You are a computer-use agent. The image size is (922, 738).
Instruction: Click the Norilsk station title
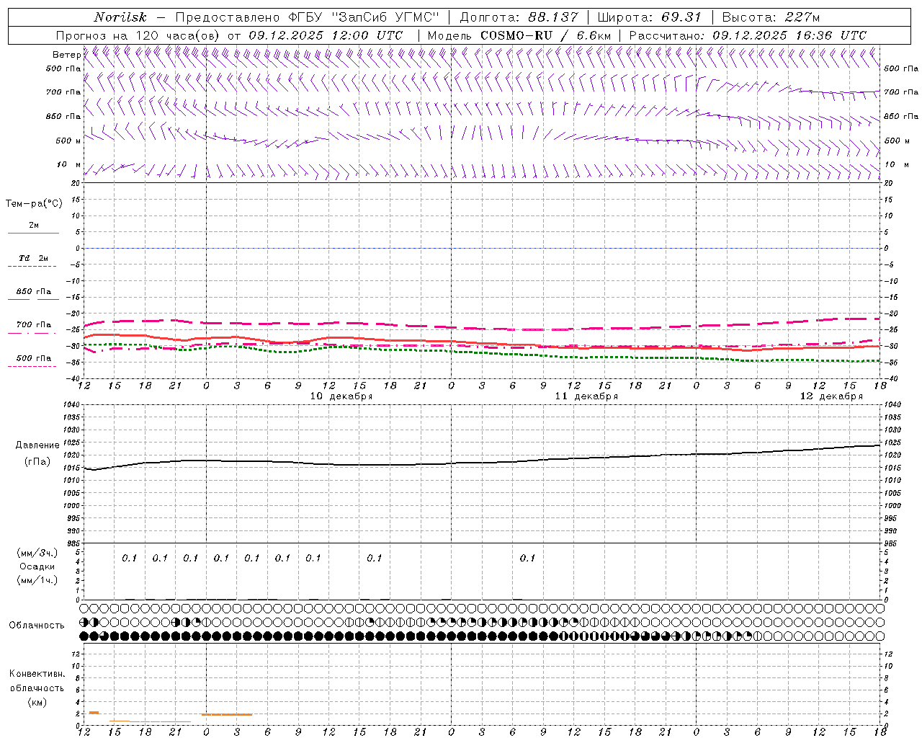coord(120,17)
